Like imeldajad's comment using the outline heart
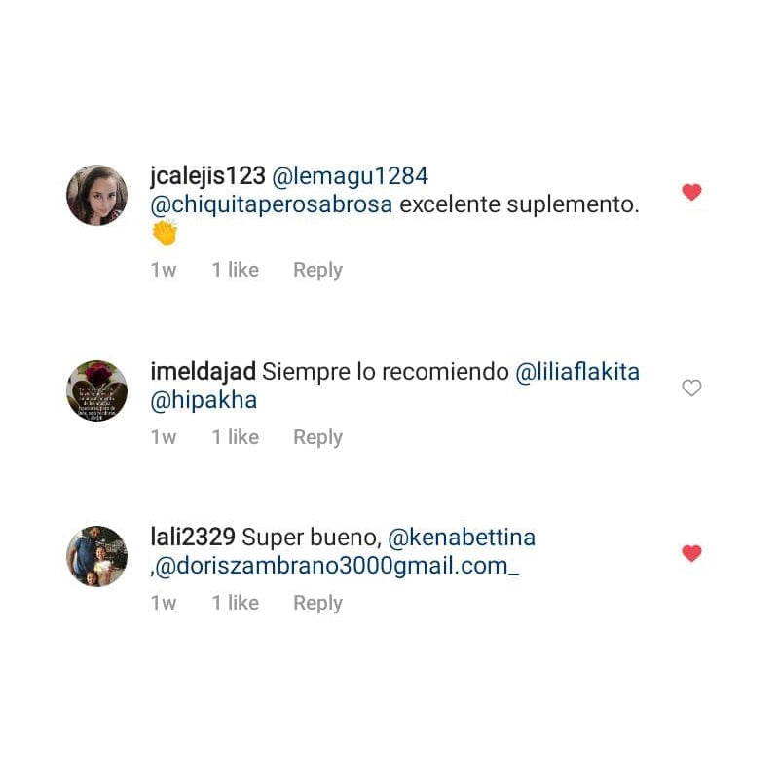Viewport: 779px width, 779px height. tap(691, 388)
